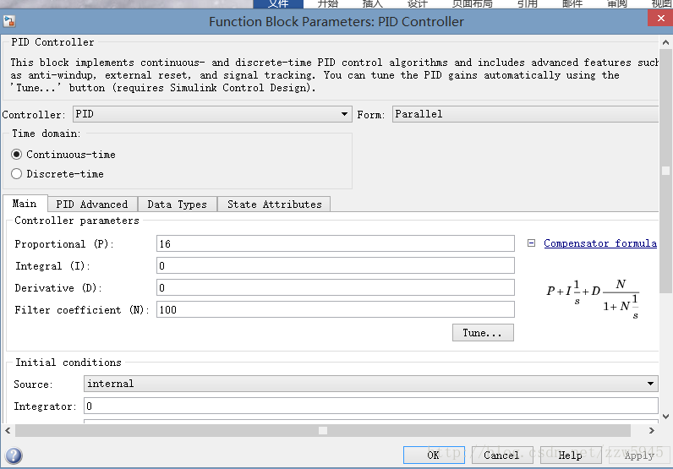Image resolution: width=673 pixels, height=469 pixels.
Task: Open the 审阅 tab in background window
Action: [617, 4]
